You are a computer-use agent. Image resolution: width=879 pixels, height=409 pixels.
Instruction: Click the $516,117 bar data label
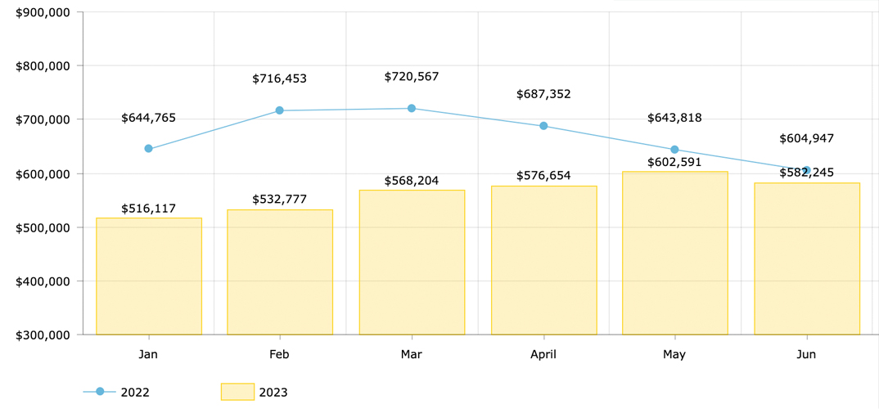pyautogui.click(x=148, y=209)
